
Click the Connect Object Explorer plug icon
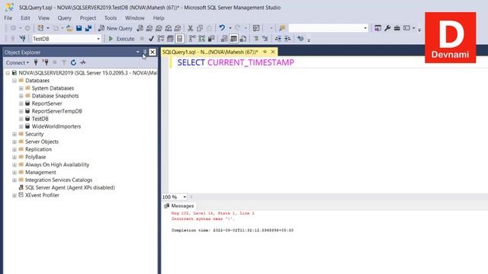[36, 62]
